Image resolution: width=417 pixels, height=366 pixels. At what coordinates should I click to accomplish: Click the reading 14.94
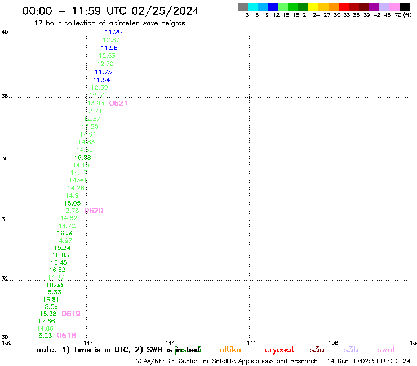[88, 135]
